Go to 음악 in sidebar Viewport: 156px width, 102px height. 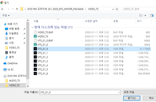point(10,57)
